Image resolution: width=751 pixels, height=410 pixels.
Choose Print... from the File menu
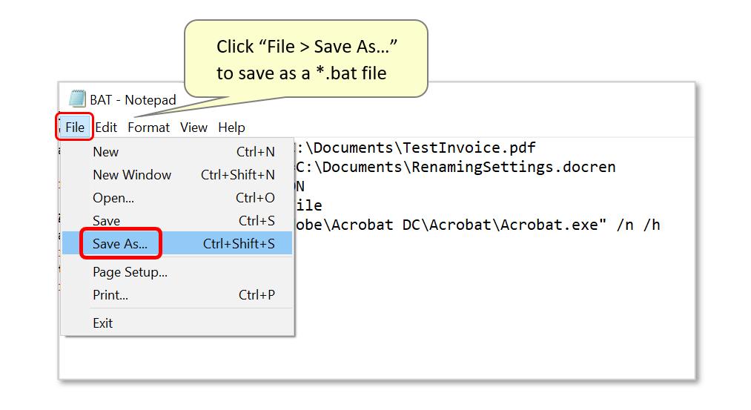(x=110, y=295)
